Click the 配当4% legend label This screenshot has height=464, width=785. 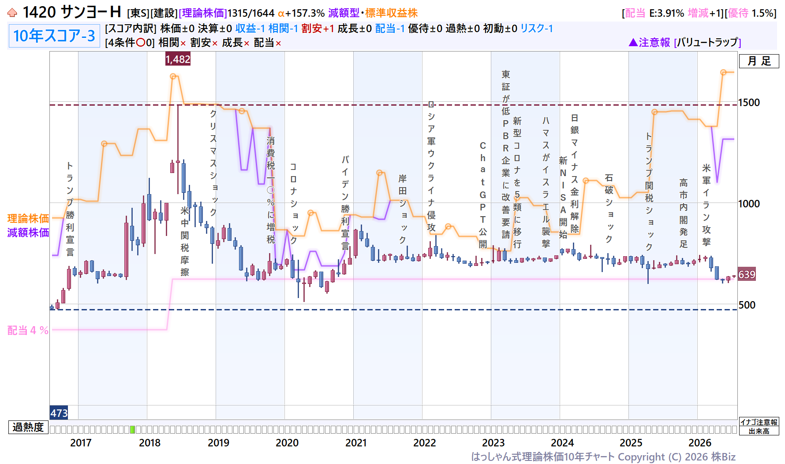[28, 331]
